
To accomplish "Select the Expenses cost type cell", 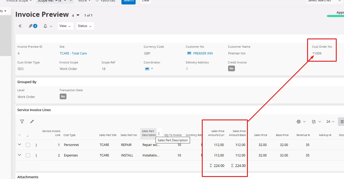I will tap(71, 155).
